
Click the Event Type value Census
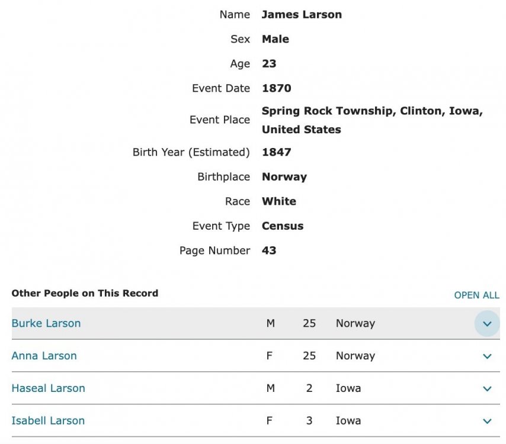pos(283,226)
